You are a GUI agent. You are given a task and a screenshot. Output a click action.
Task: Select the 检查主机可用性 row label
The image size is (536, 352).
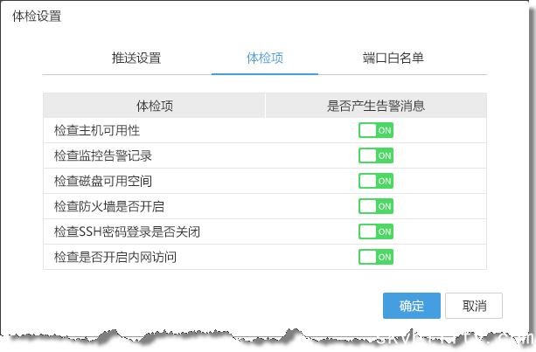coord(97,131)
